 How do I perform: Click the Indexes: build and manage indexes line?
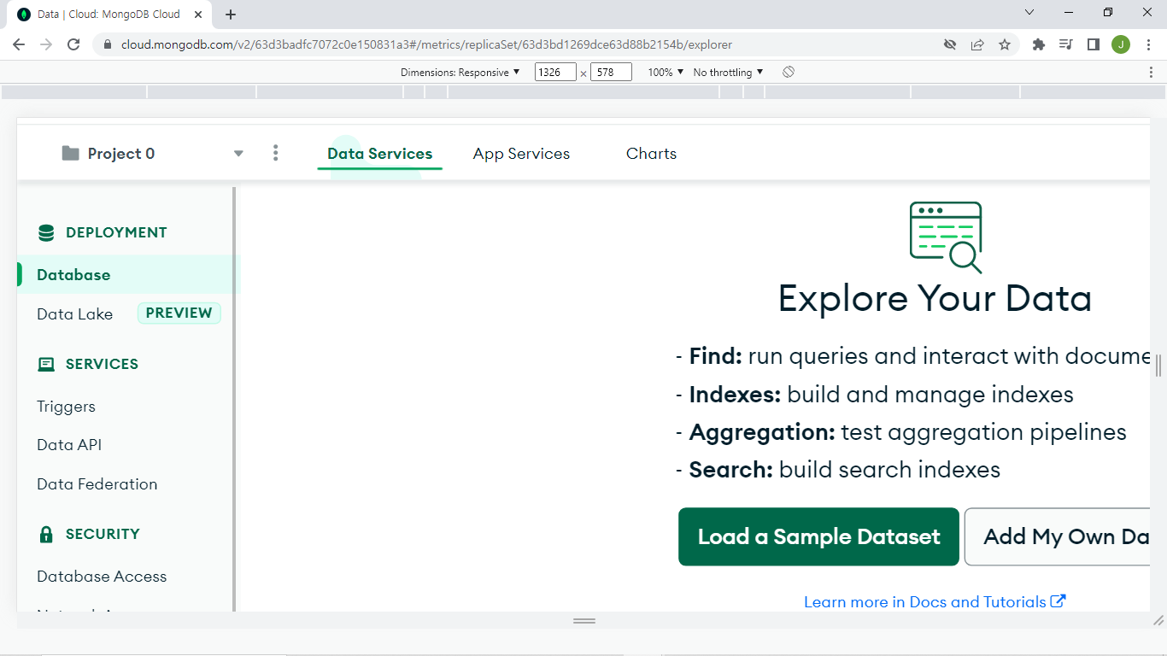(x=875, y=395)
